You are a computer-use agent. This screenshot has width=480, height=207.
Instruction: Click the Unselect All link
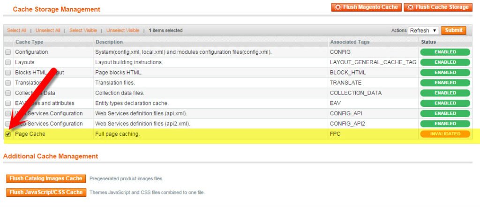click(48, 30)
